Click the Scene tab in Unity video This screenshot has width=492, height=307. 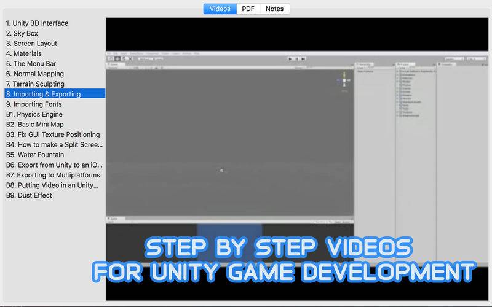115,64
